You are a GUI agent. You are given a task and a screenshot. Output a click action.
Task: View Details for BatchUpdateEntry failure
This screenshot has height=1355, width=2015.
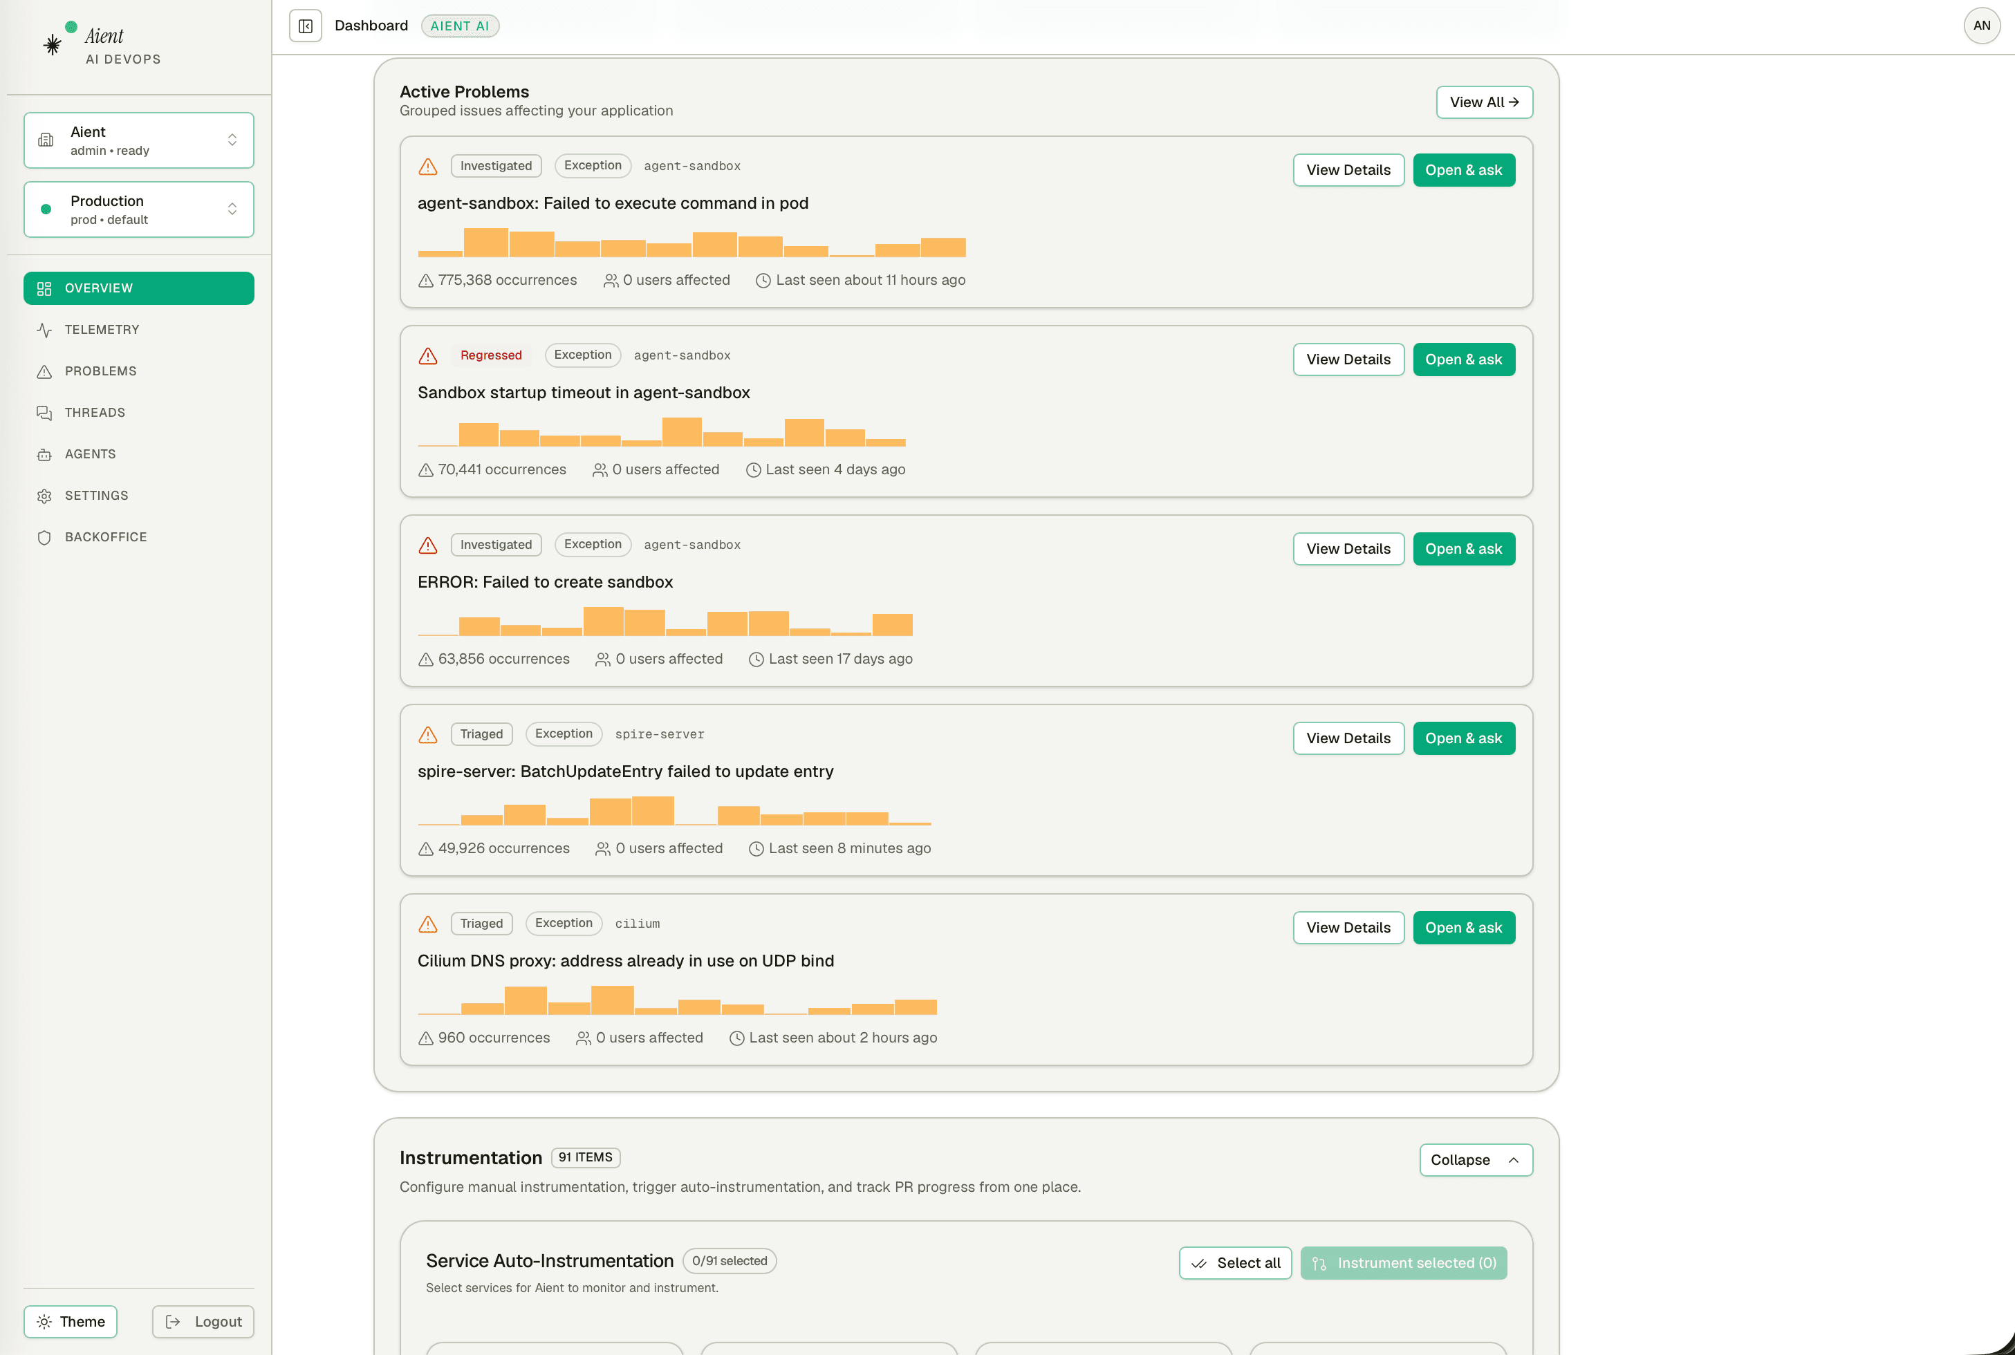click(1348, 738)
